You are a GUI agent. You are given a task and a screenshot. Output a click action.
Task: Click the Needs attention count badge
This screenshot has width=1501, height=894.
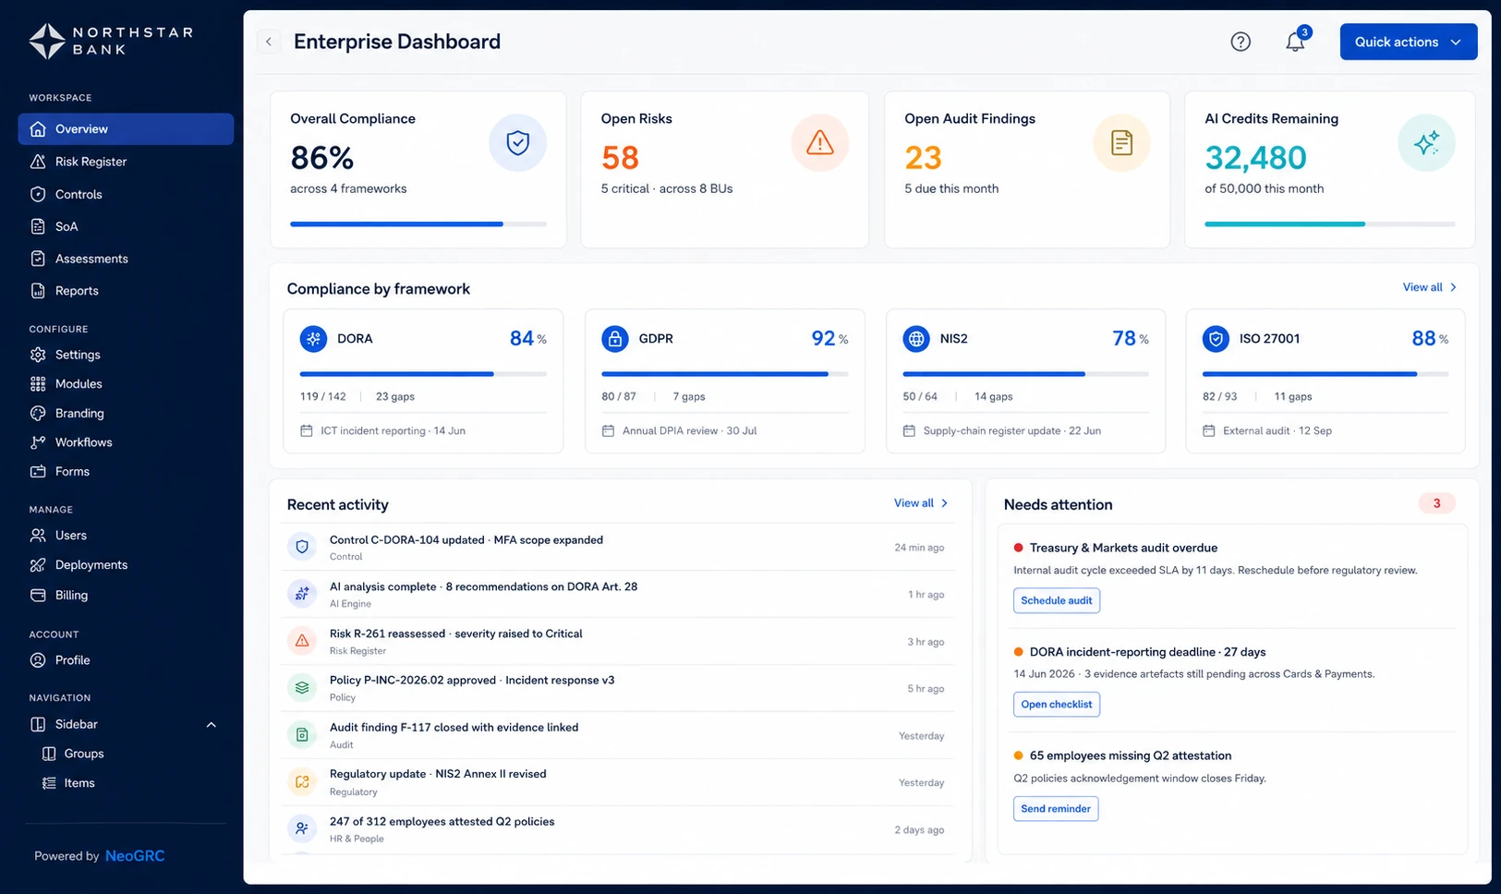pyautogui.click(x=1436, y=503)
